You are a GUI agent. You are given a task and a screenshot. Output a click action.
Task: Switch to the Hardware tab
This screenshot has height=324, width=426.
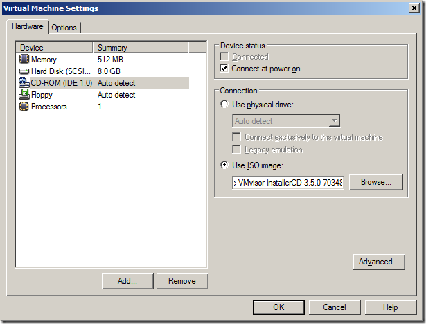(29, 27)
